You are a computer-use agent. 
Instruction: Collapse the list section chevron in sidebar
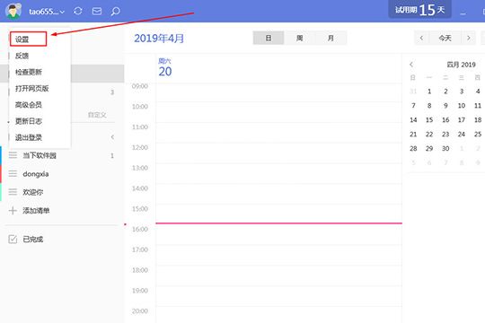coord(112,137)
